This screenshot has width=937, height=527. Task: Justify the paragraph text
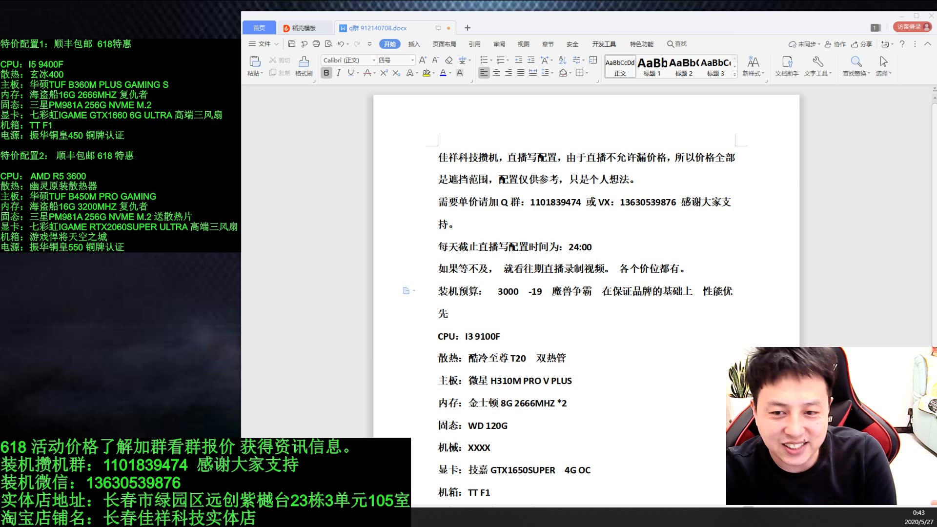521,73
